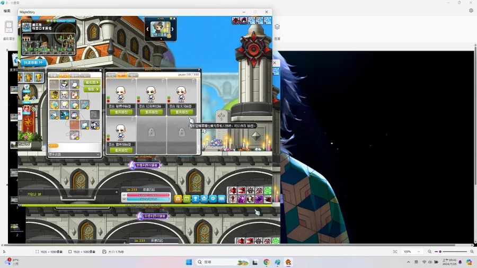
Task: Open the Paint File menu
Action: 7,11
